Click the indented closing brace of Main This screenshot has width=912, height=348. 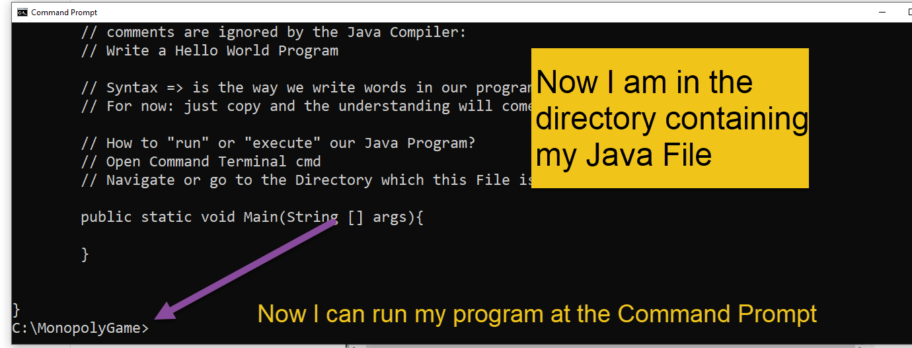(85, 254)
